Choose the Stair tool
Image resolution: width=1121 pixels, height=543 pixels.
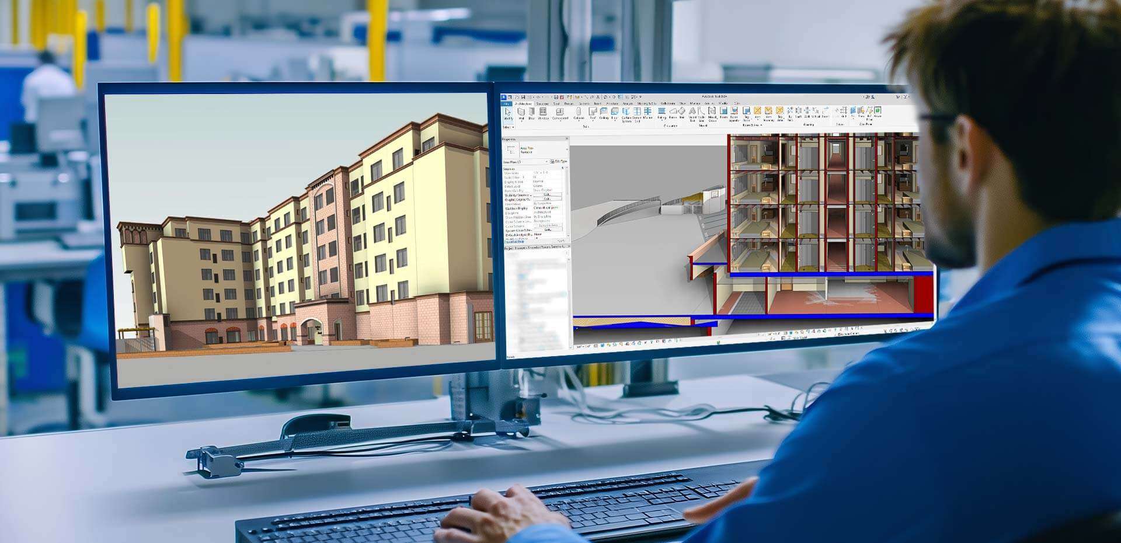(681, 114)
